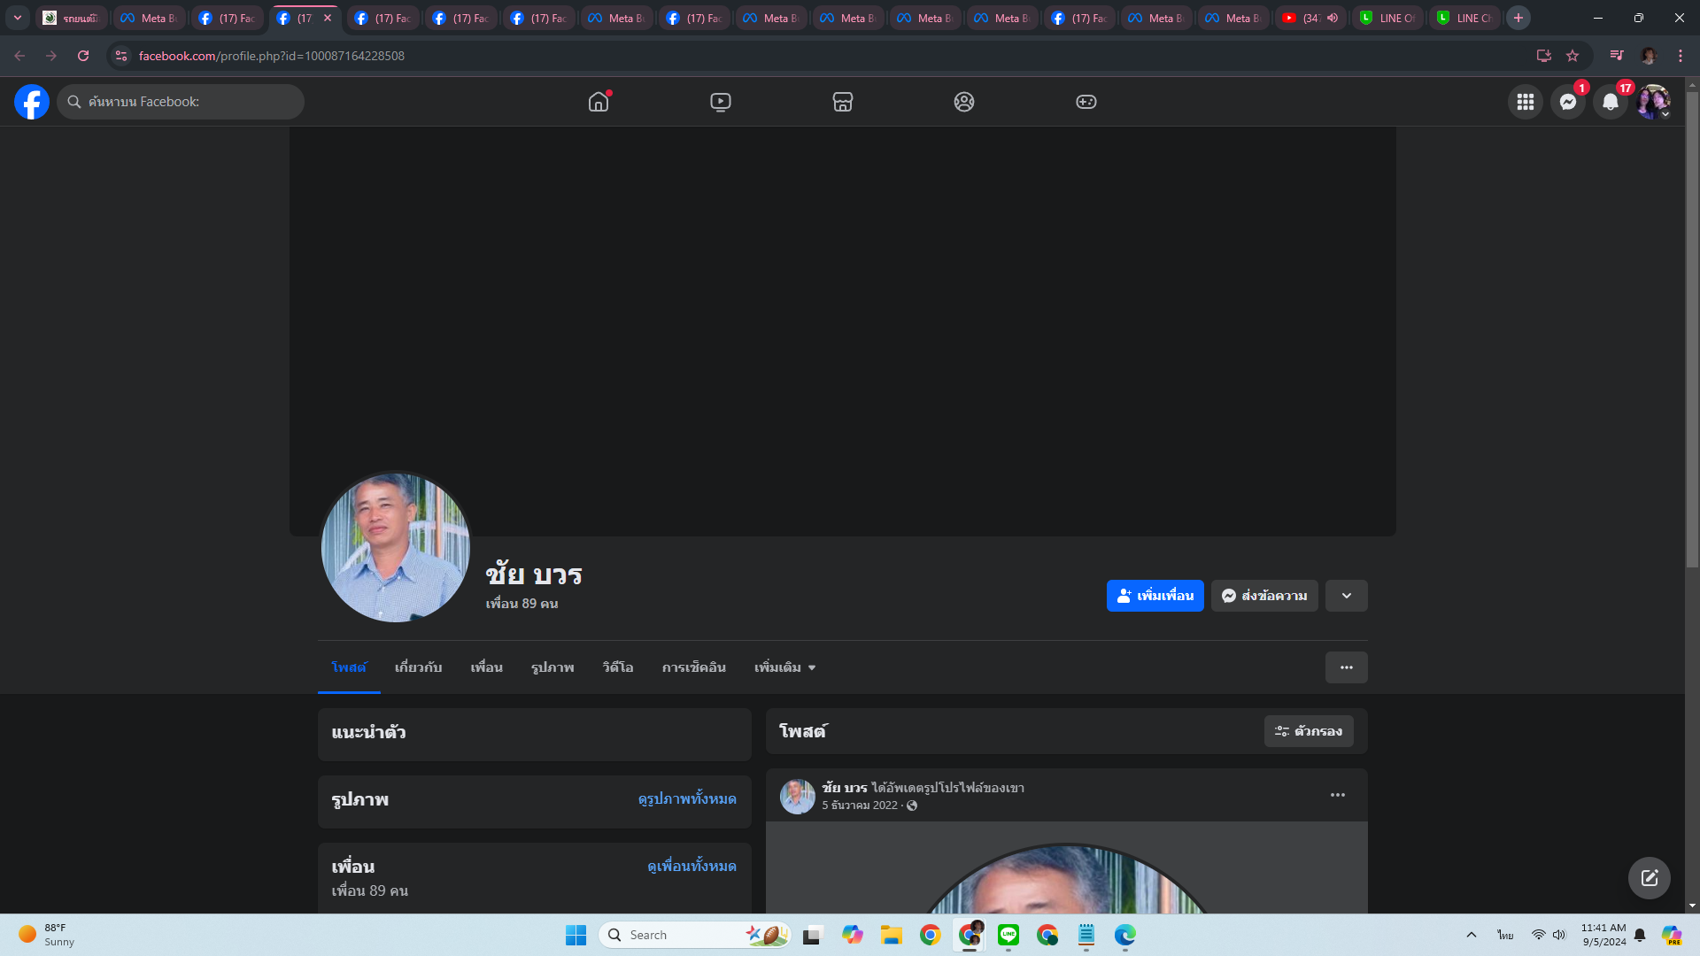Viewport: 1700px width, 956px height.
Task: Open your account menu via the profile avatar
Action: pos(1652,102)
